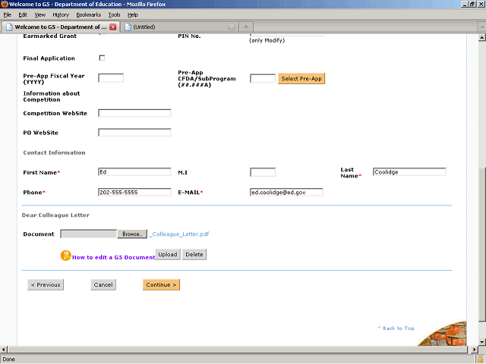Click the orange Continue button

point(161,285)
